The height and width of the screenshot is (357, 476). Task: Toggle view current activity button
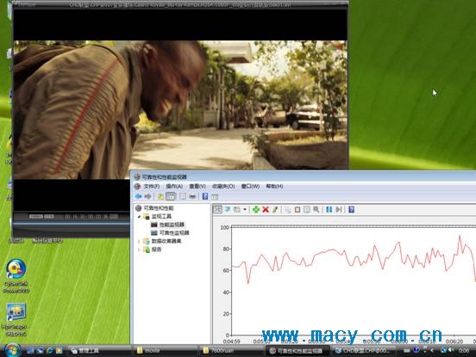point(217,210)
